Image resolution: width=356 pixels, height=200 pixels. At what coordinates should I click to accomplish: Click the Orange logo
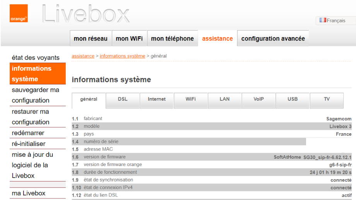point(19,14)
